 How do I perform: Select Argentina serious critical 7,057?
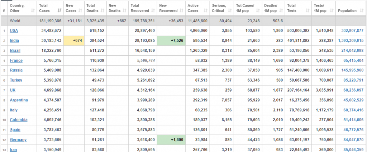(x=227, y=100)
